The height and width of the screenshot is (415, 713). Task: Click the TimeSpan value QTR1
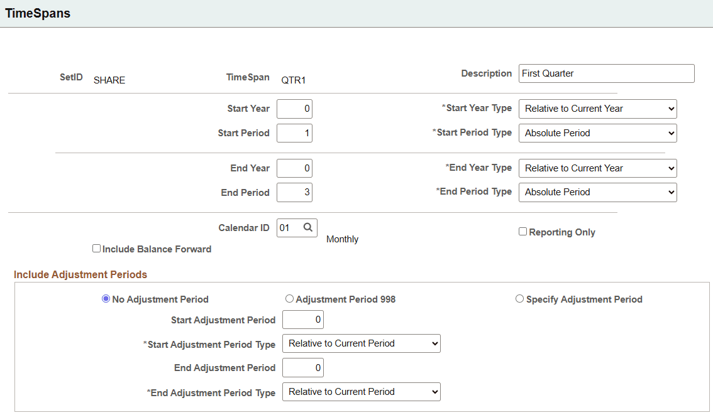[x=293, y=80]
